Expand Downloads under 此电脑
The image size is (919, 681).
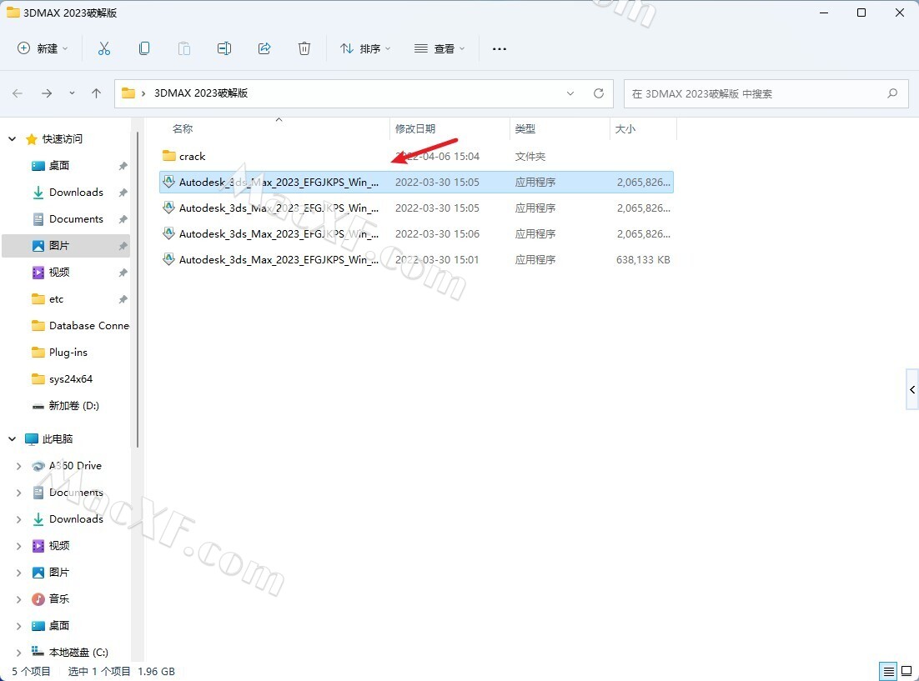coord(18,519)
